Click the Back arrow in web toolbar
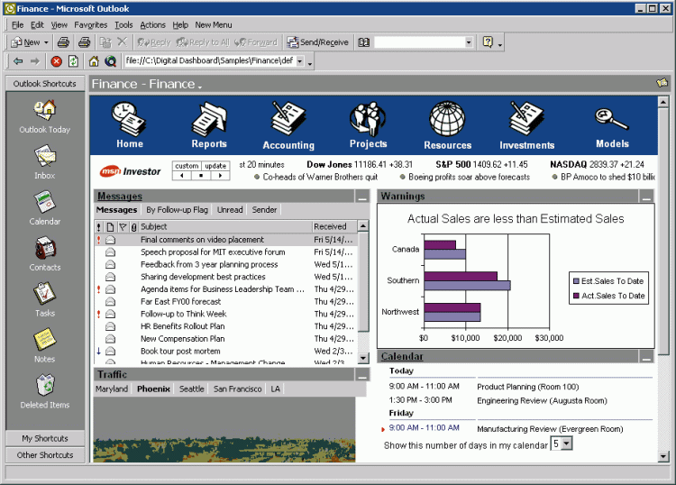 (18, 61)
